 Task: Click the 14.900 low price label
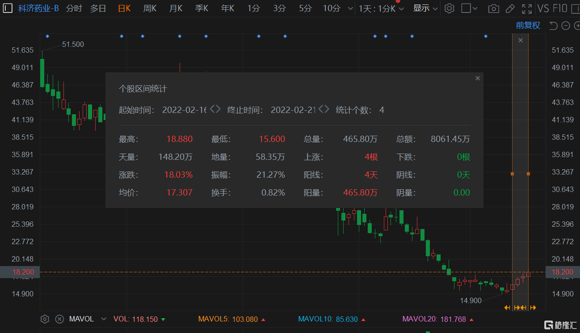471,300
